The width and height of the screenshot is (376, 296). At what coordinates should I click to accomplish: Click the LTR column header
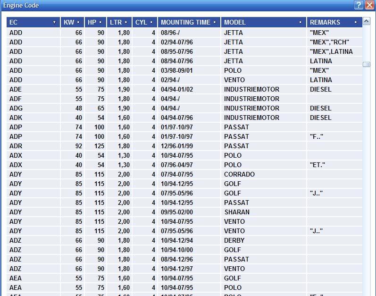pyautogui.click(x=119, y=22)
